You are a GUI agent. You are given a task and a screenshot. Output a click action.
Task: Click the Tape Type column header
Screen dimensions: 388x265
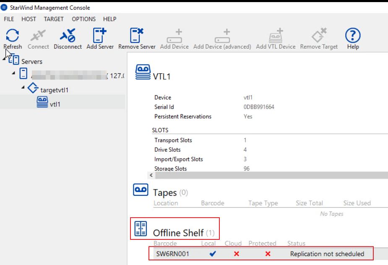[x=263, y=203]
